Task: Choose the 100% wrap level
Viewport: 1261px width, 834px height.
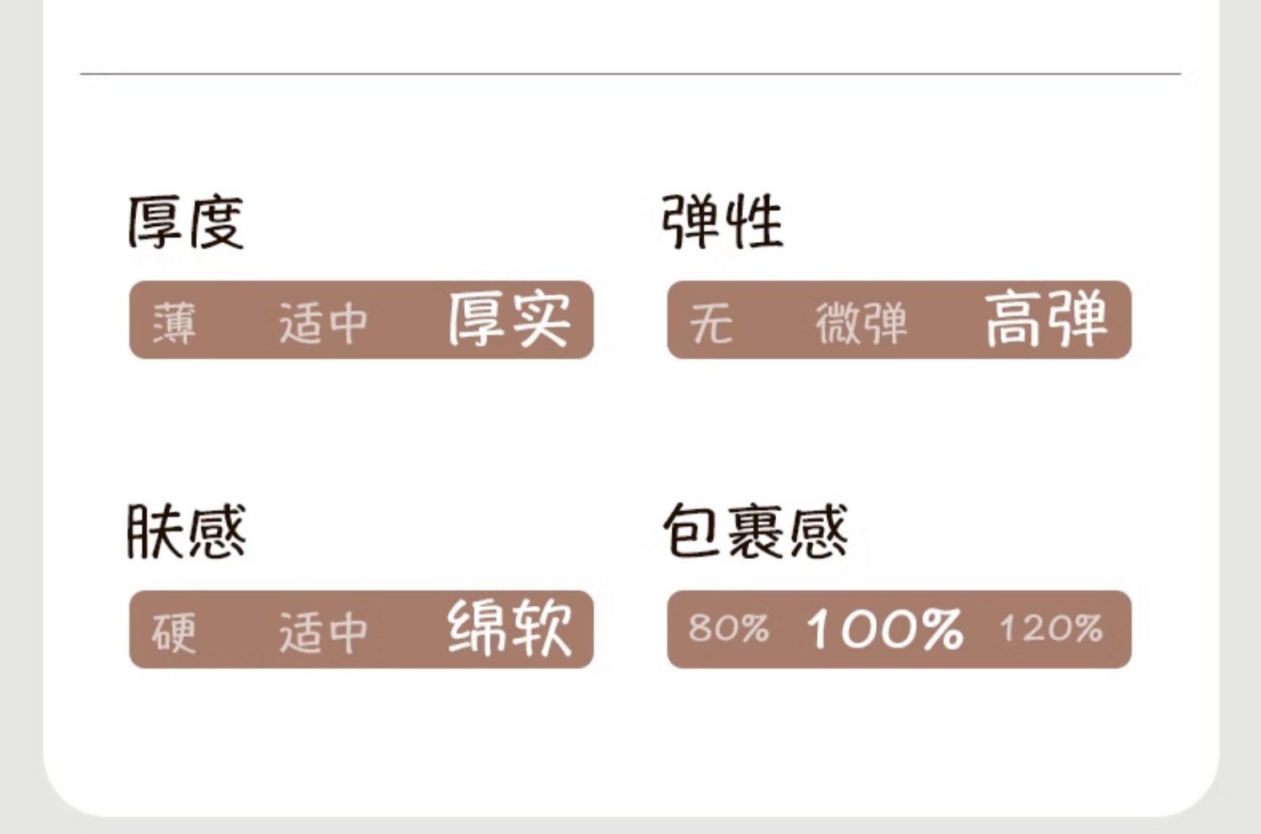Action: 884,628
